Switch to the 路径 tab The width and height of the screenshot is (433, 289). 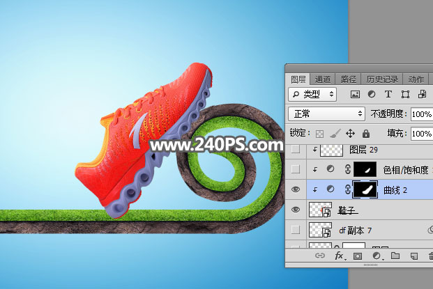point(348,79)
